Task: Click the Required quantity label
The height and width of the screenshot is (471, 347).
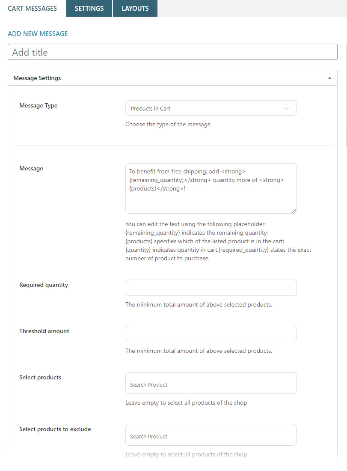Action: click(x=44, y=285)
